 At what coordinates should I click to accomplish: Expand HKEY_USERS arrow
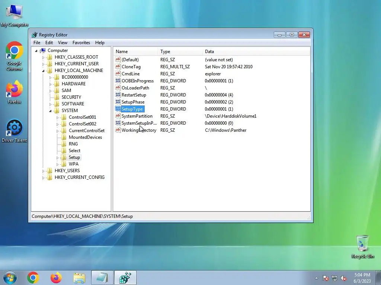pyautogui.click(x=43, y=171)
